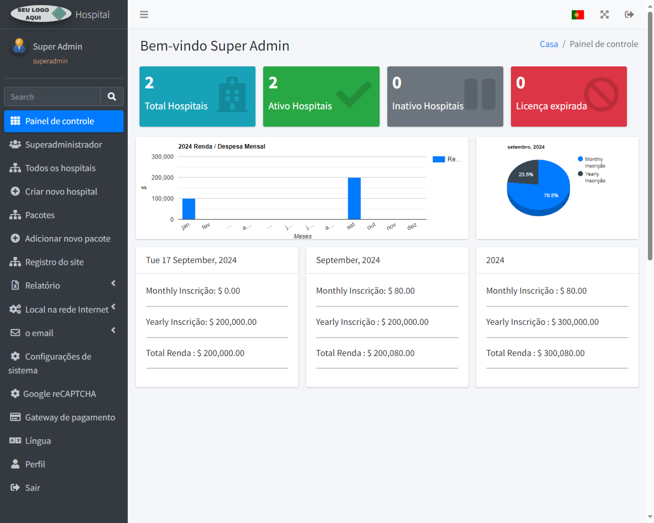Click Sair to log out

click(x=32, y=488)
